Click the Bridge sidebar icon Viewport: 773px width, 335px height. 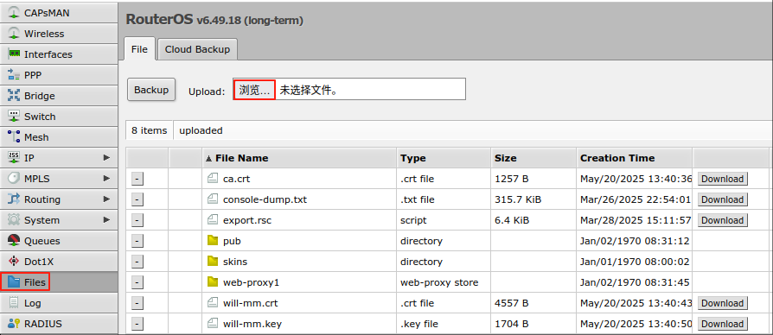point(15,96)
